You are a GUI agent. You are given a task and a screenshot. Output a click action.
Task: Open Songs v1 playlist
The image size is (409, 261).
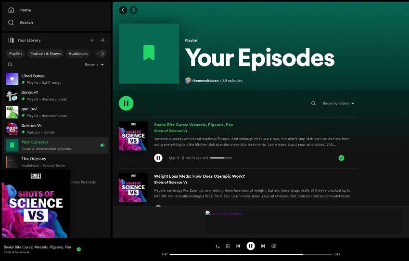click(56, 95)
